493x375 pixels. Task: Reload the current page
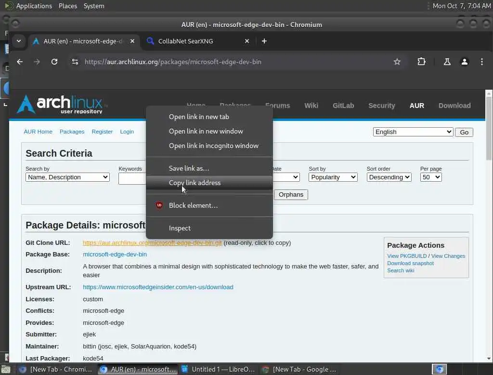pyautogui.click(x=54, y=62)
